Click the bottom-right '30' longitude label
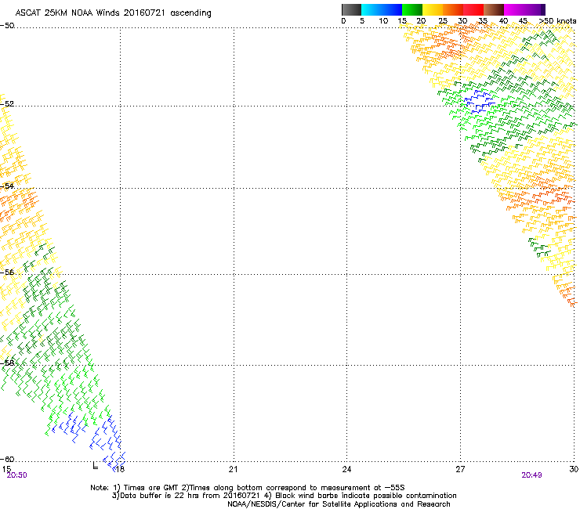 574,469
